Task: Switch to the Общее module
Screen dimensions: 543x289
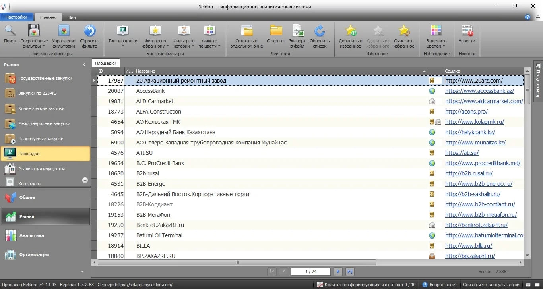Action: 45,197
